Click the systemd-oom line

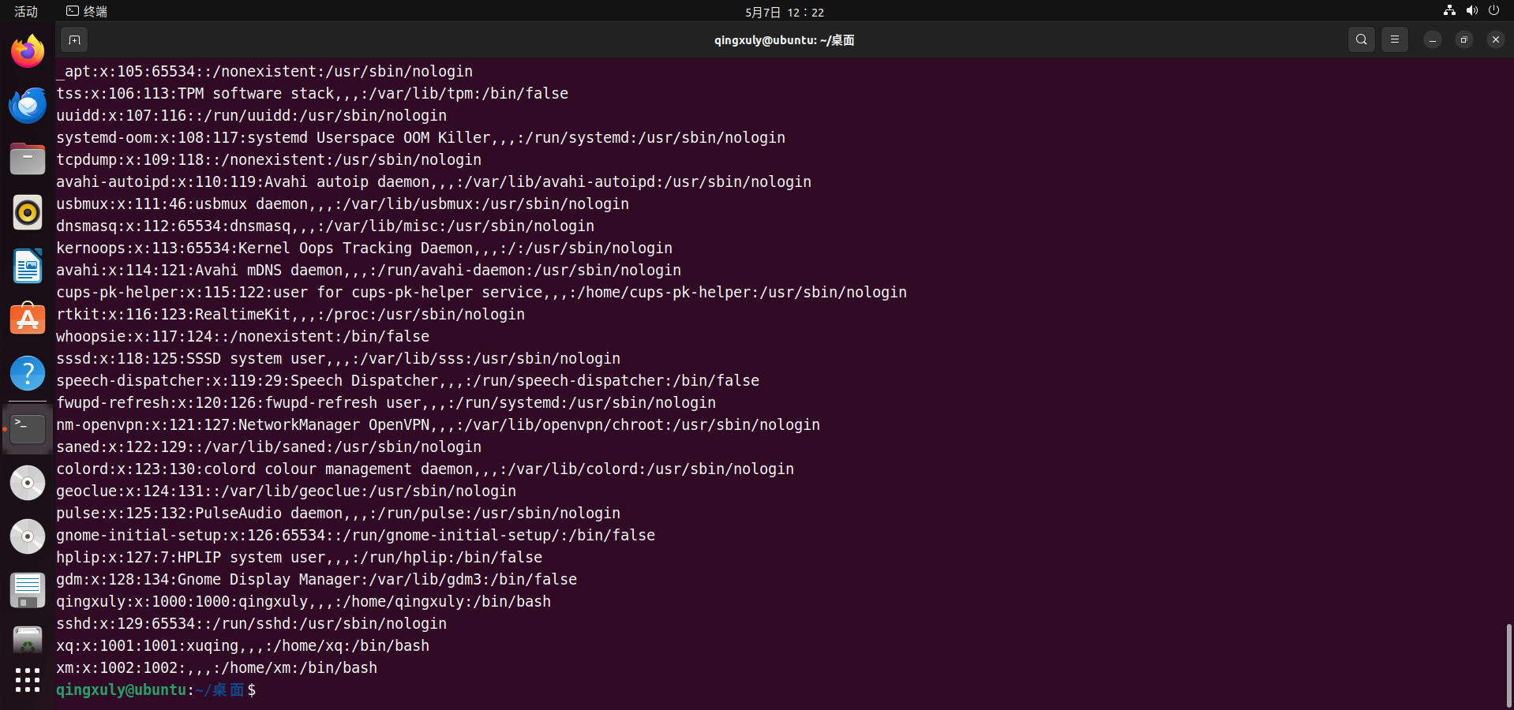(x=421, y=137)
